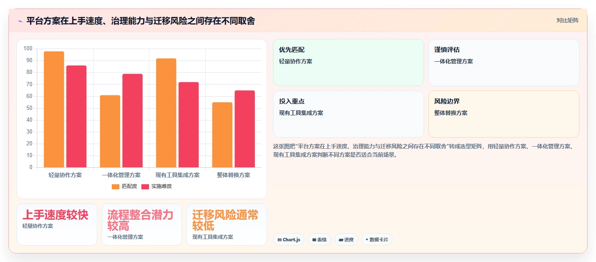
Task: Select the 上手速度较快 stat card
Action: click(x=57, y=224)
